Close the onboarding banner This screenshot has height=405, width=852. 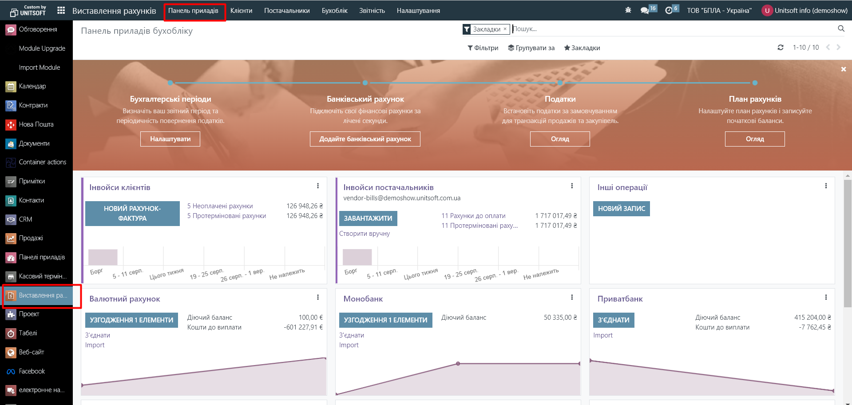pyautogui.click(x=843, y=69)
